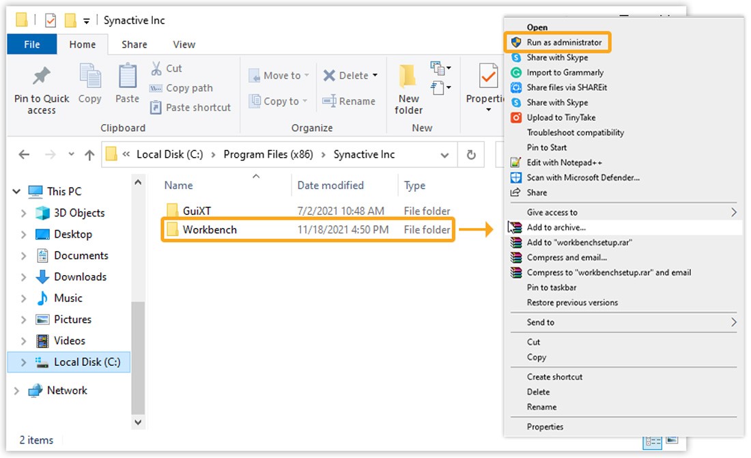Create a New folder from the ribbon
Screen dimensions: 751x458
[x=408, y=89]
